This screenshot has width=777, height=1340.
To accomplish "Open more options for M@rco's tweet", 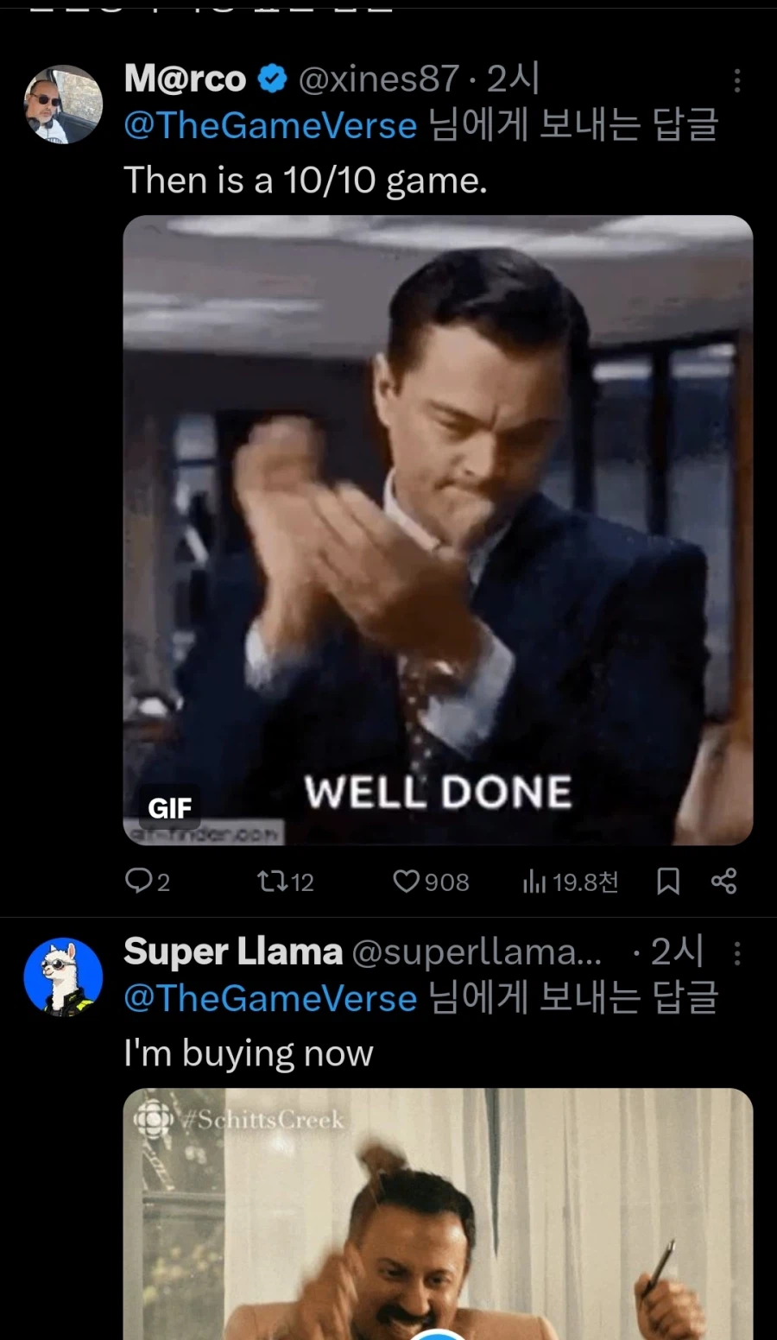I will point(736,80).
